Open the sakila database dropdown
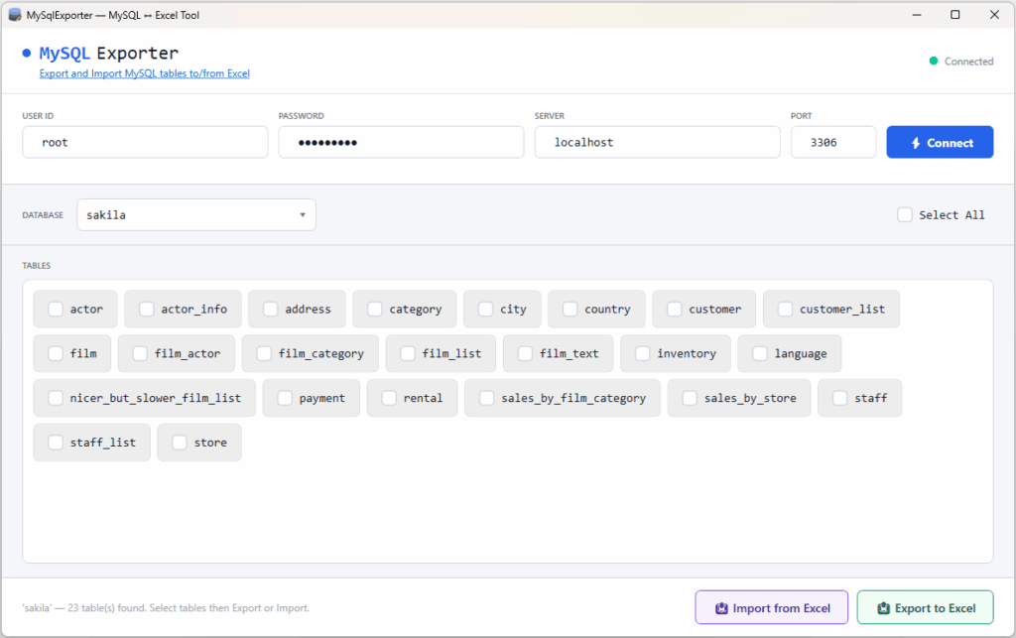 click(x=196, y=214)
